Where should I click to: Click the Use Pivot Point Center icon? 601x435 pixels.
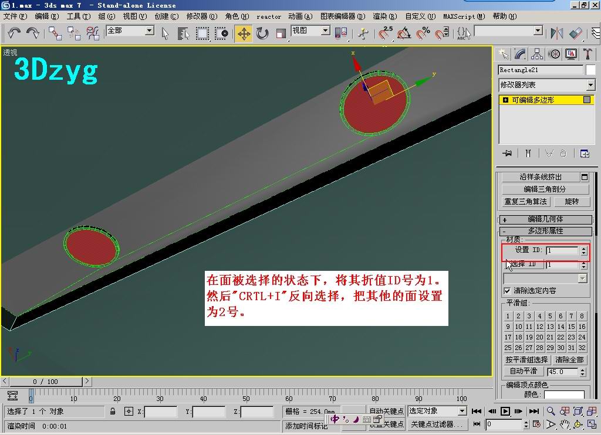(x=341, y=33)
